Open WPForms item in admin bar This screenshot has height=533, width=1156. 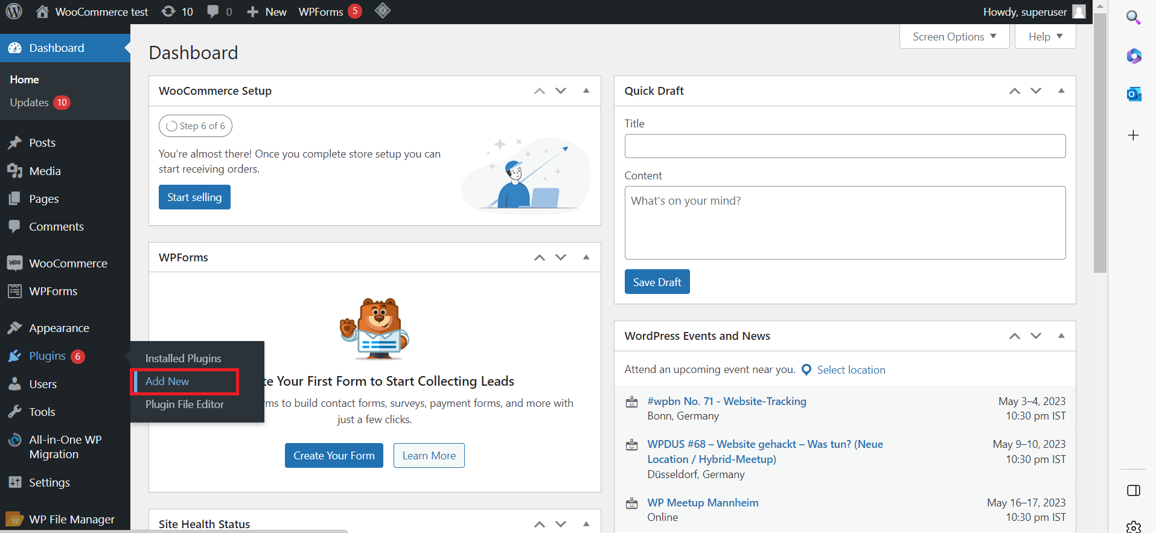coord(330,11)
